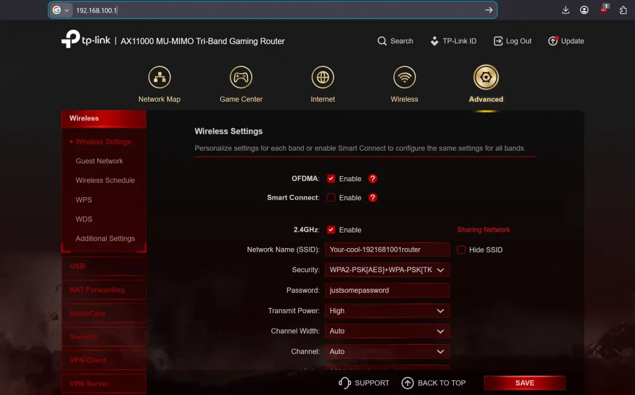Open the Game Center controller icon
Viewport: 635px width, 395px height.
[x=241, y=78]
